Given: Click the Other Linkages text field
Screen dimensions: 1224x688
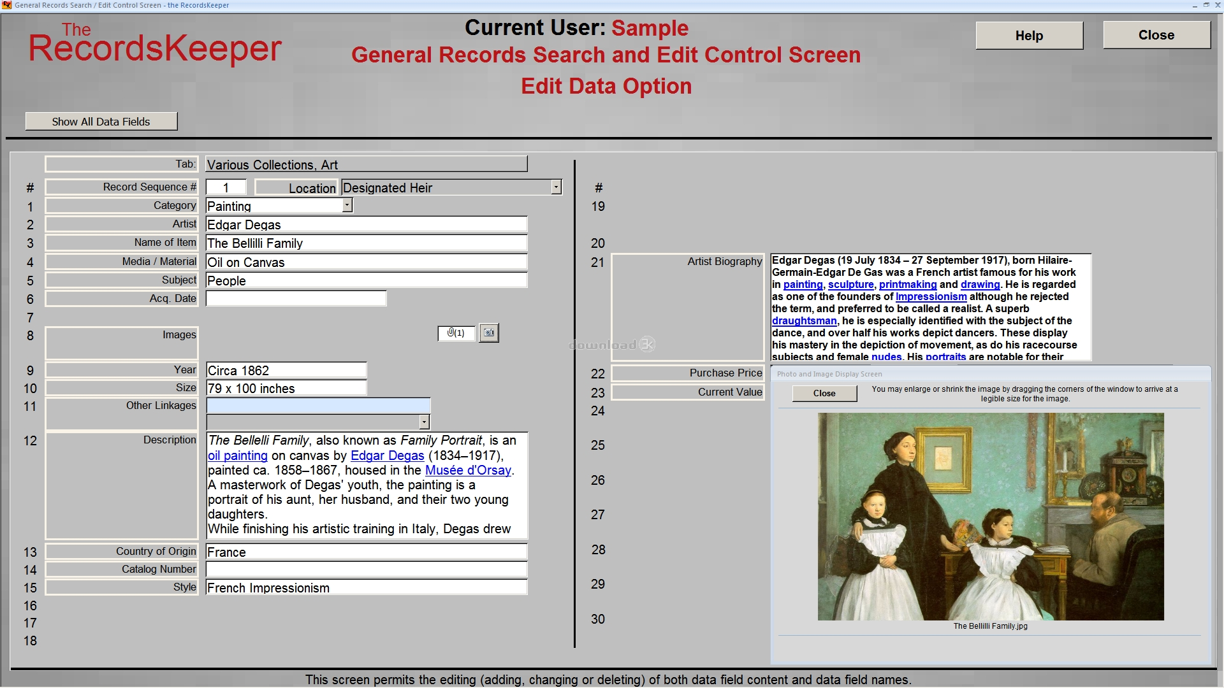Looking at the screenshot, I should (318, 406).
